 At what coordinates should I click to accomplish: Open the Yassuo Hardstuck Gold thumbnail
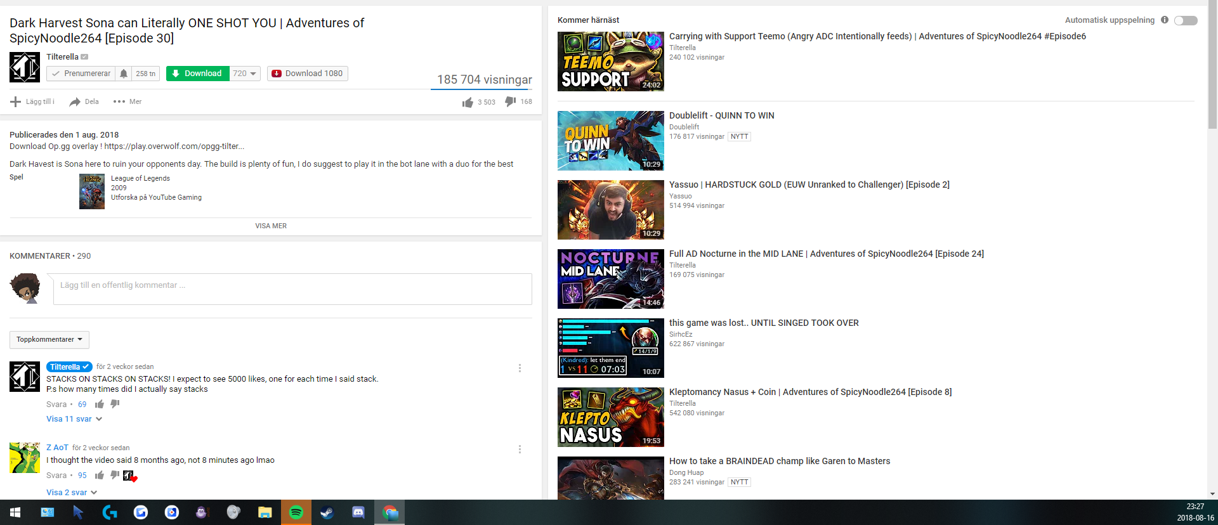[611, 210]
